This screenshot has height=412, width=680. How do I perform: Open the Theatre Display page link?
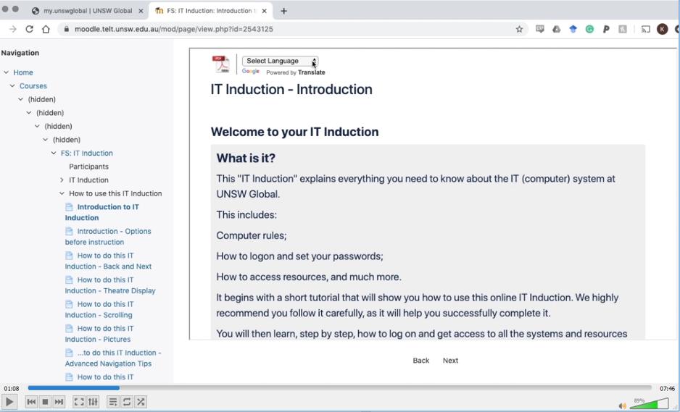click(110, 285)
